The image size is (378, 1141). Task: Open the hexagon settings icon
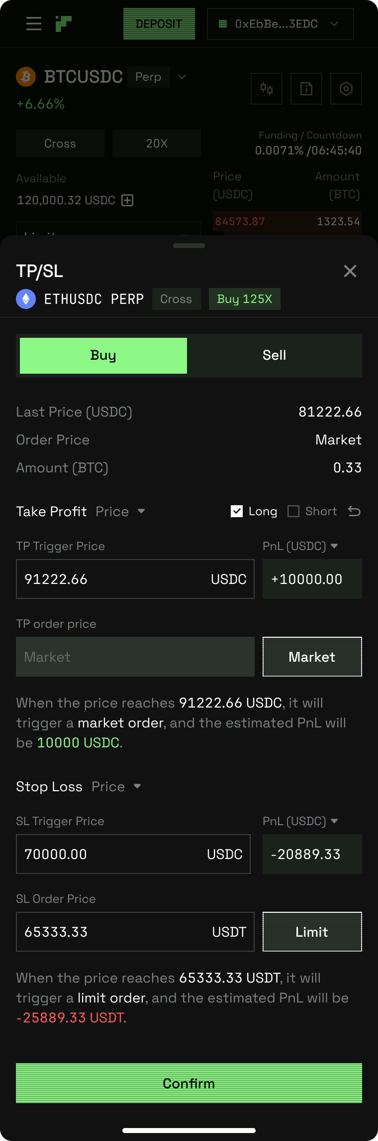tap(346, 89)
